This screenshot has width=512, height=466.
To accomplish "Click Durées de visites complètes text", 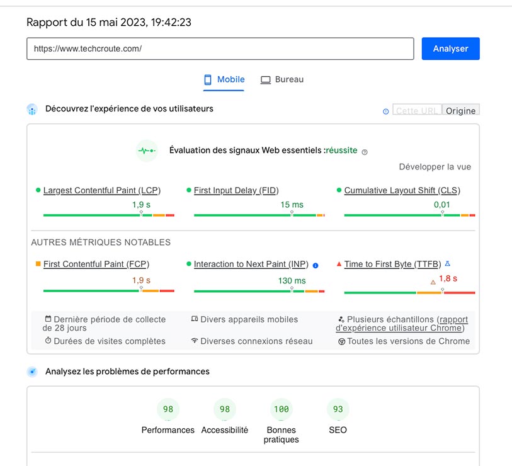I will coord(110,341).
